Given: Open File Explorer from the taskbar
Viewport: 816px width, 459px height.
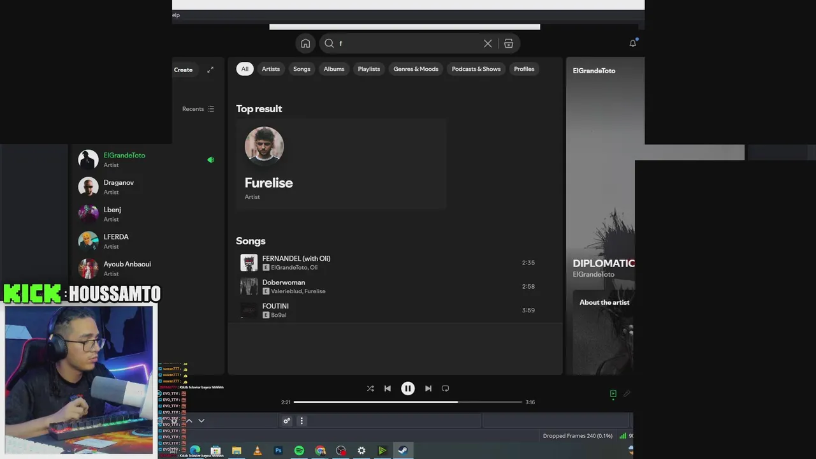Looking at the screenshot, I should click(x=237, y=451).
